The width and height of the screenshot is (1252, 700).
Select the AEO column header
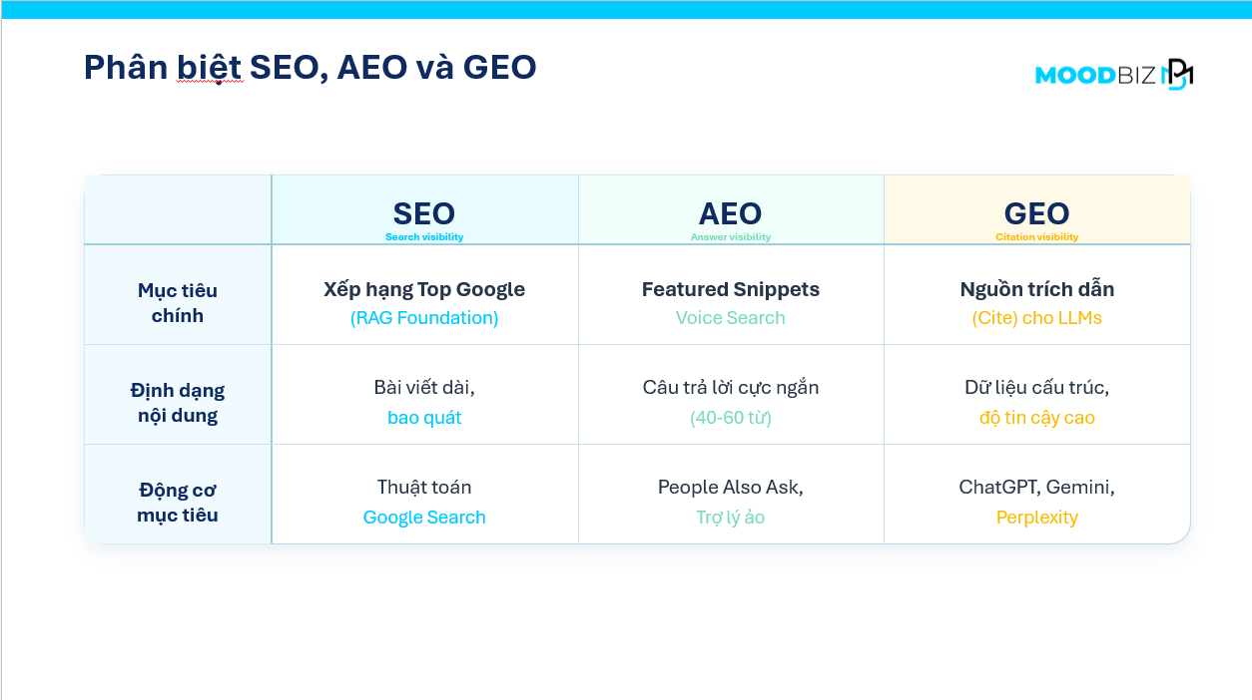pos(730,213)
